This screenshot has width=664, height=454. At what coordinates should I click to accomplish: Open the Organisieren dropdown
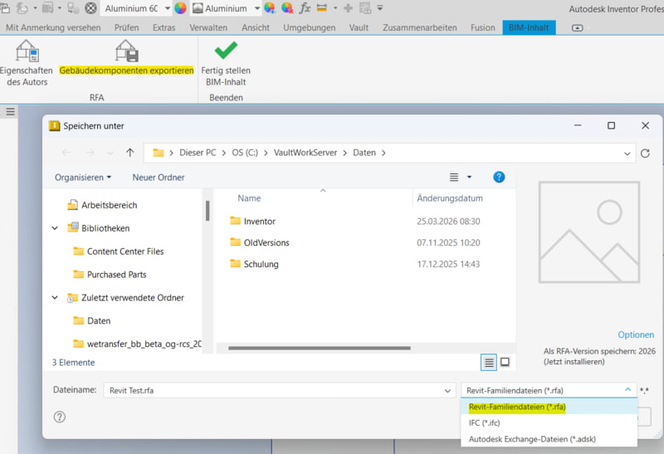point(83,178)
